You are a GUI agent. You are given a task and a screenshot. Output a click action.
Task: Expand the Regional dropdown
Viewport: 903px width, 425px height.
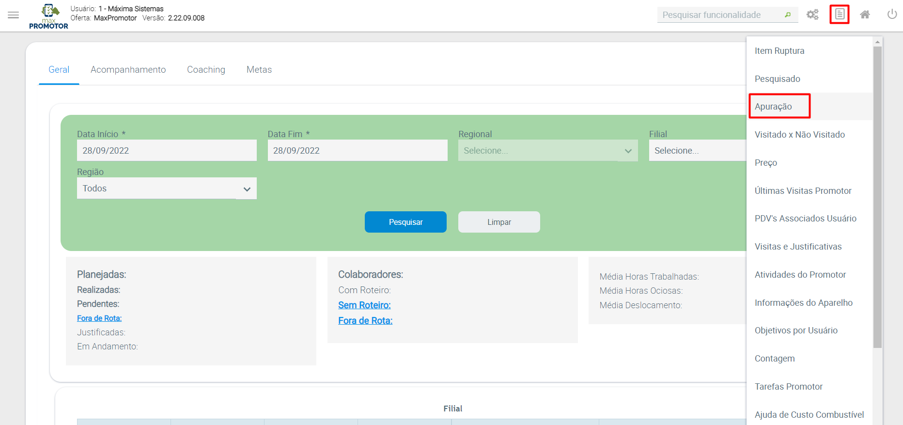tap(548, 150)
